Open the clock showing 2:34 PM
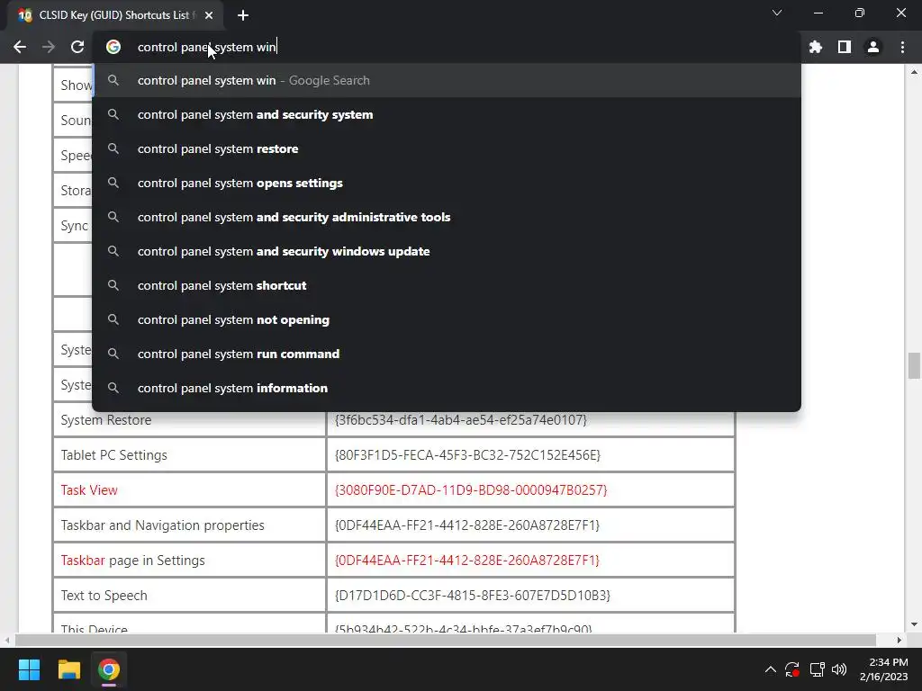This screenshot has width=922, height=691. click(884, 669)
